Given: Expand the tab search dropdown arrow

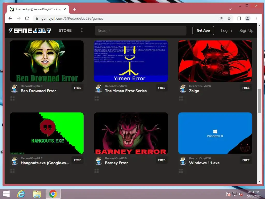Looking at the screenshot, I should (x=230, y=9).
